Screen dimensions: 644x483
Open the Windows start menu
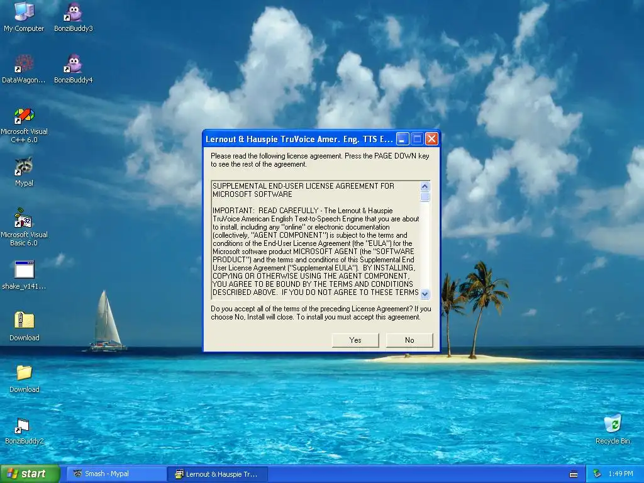[x=30, y=474]
